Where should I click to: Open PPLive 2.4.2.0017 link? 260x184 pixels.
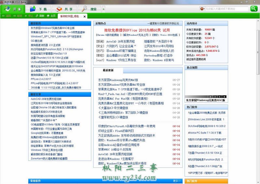tap(41, 79)
